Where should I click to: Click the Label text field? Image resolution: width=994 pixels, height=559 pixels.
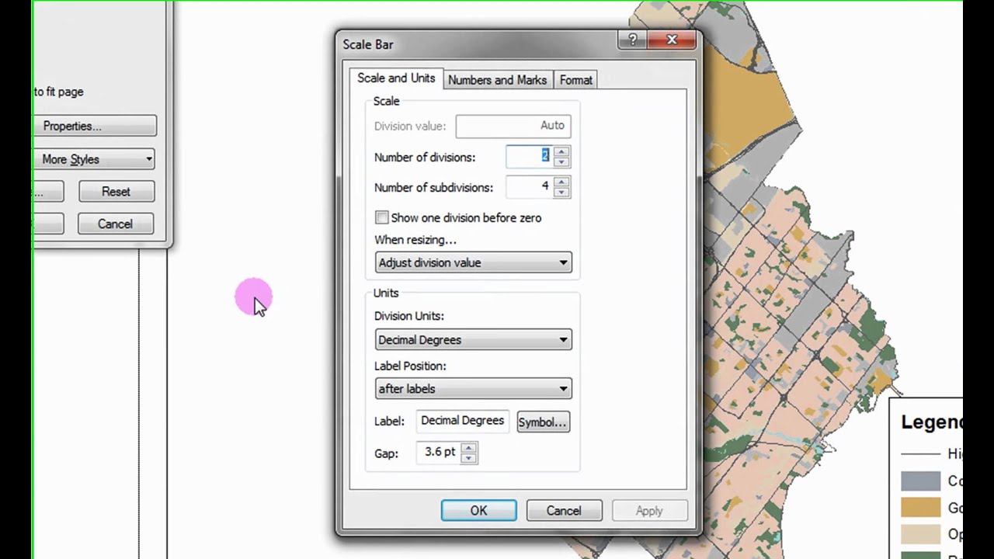coord(462,421)
